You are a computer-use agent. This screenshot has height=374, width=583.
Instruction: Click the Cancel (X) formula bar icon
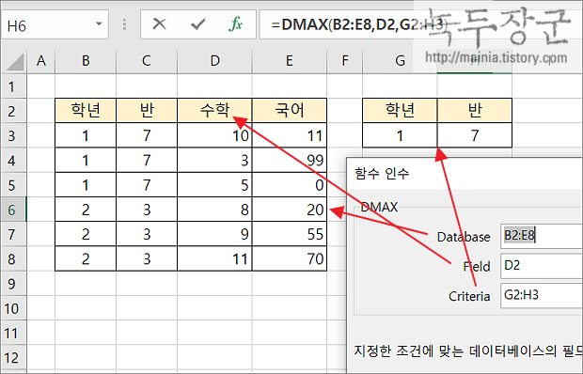[x=159, y=24]
